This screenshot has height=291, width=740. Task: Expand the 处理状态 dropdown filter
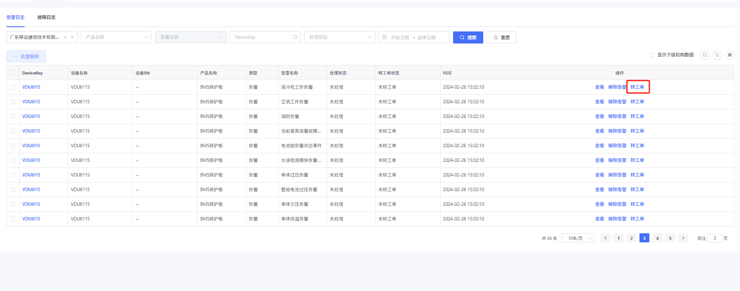pyautogui.click(x=340, y=37)
